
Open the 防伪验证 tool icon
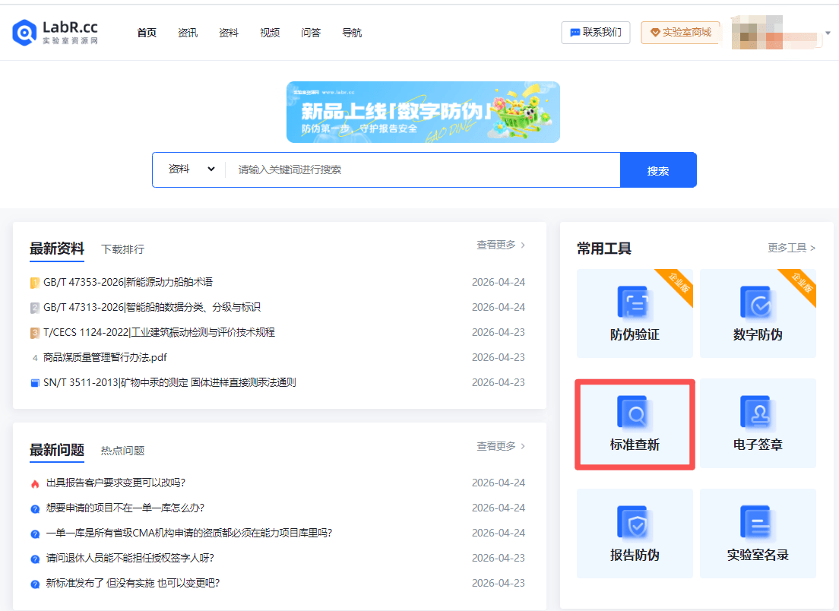pos(634,302)
